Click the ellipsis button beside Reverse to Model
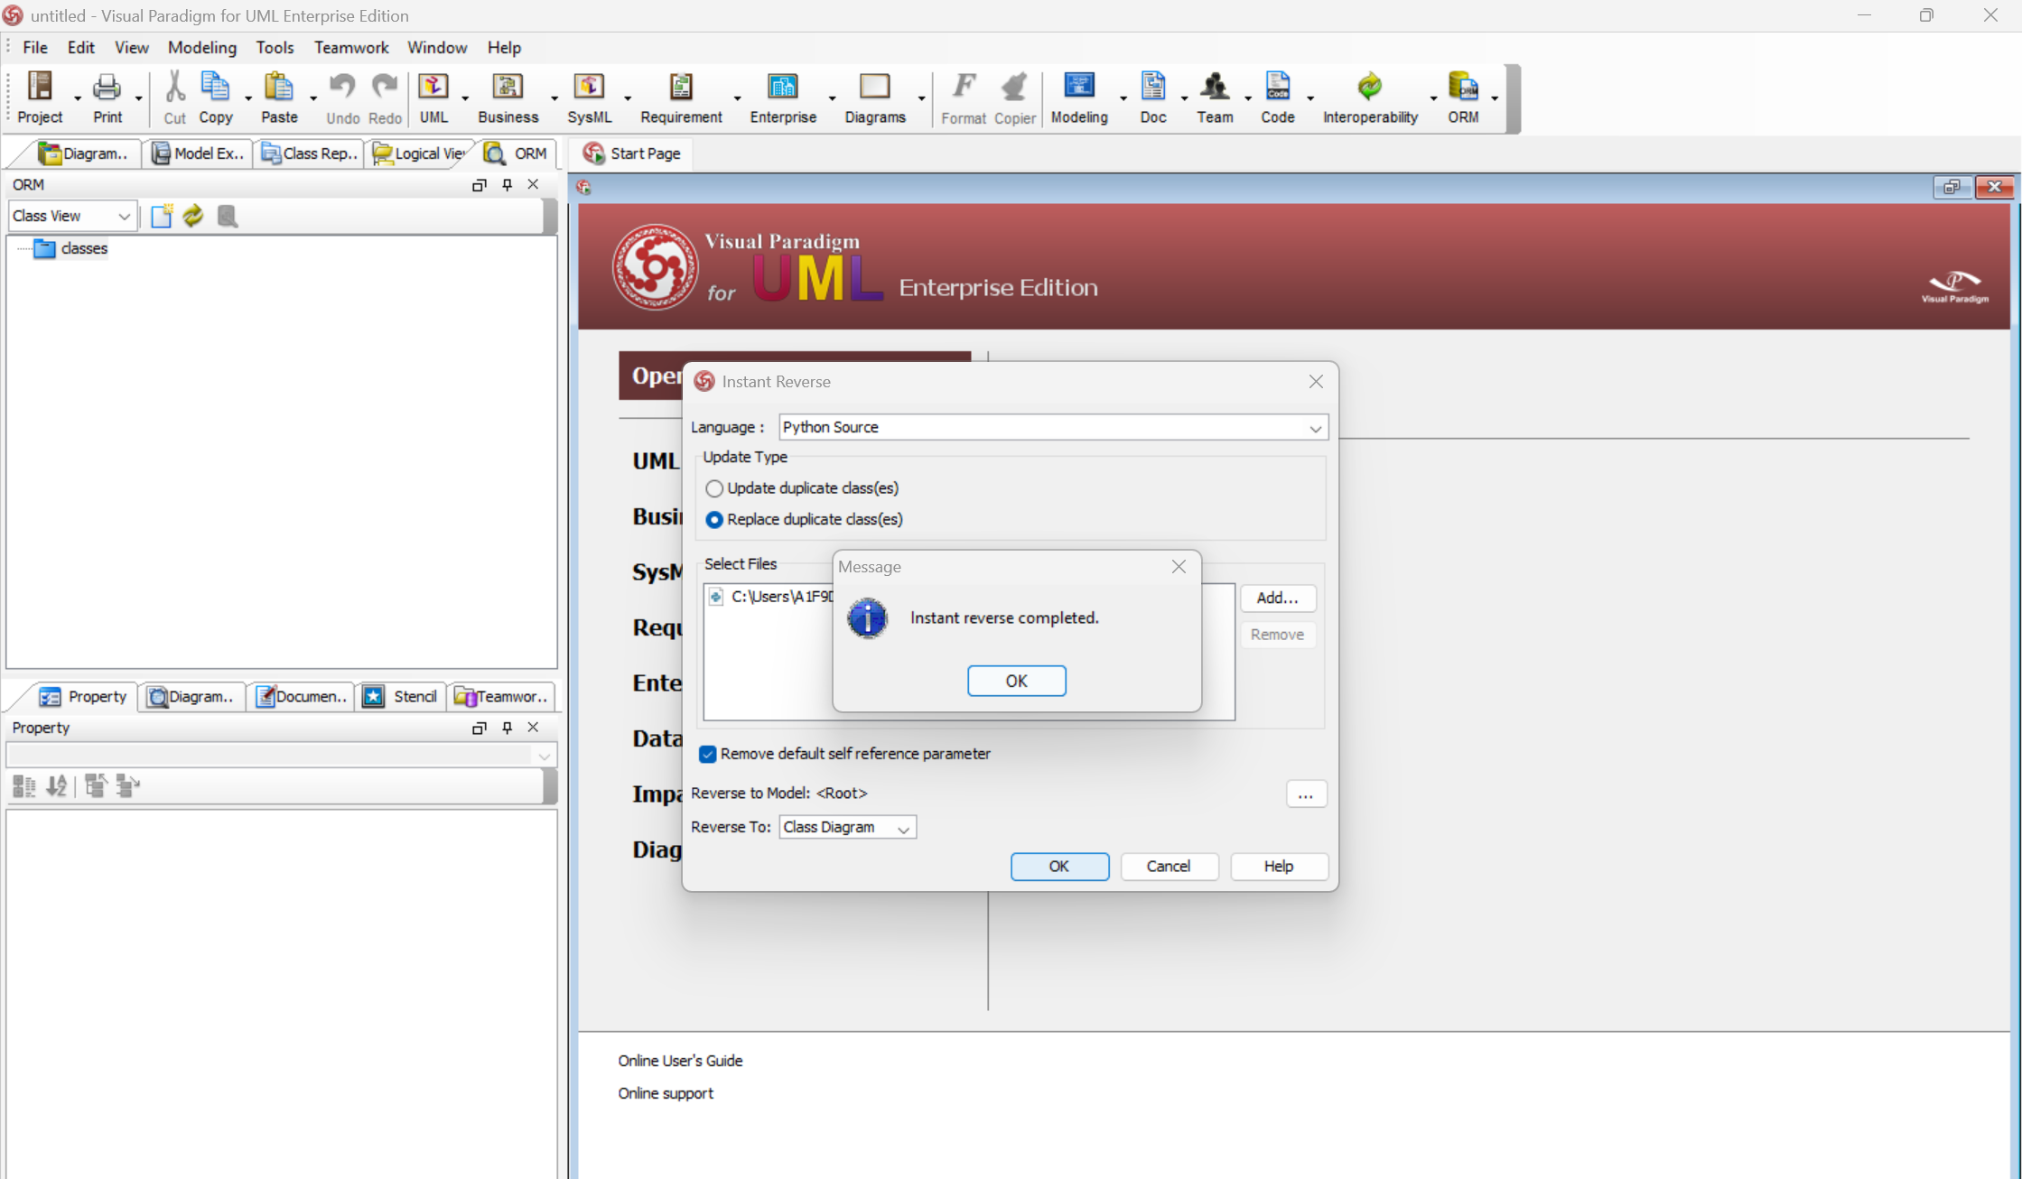Viewport: 2022px width, 1179px height. click(x=1305, y=794)
